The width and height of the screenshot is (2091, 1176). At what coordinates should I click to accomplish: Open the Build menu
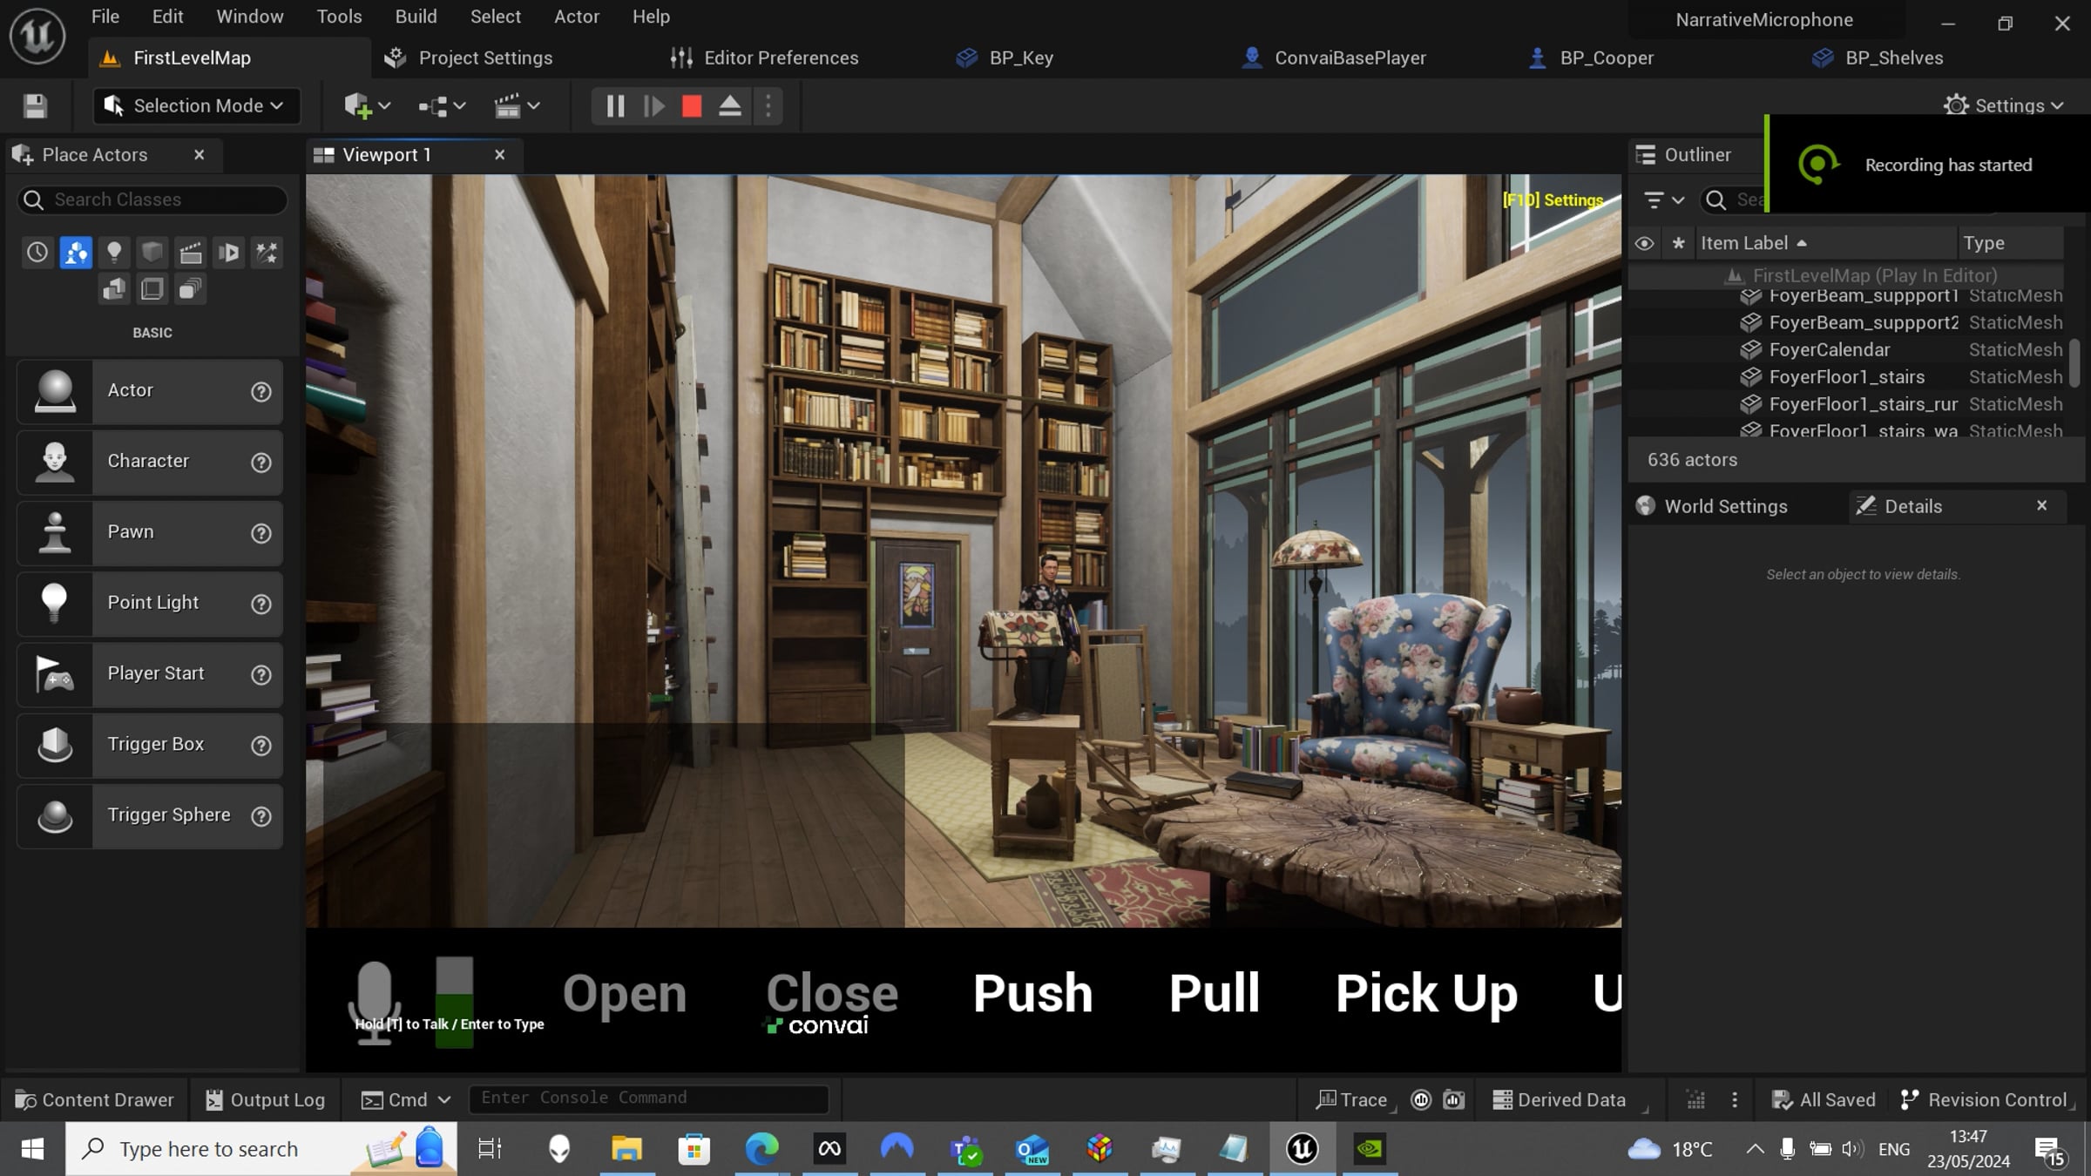click(416, 17)
